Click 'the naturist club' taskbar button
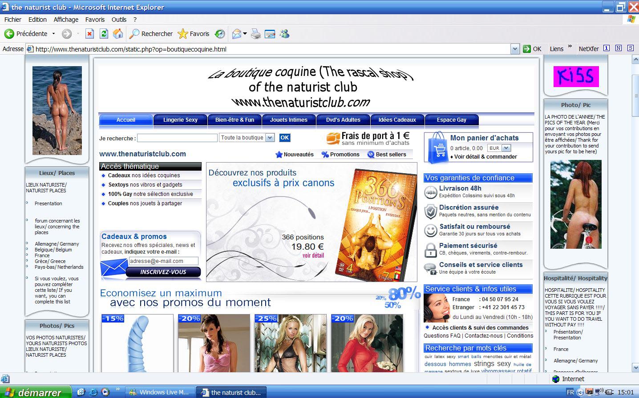 coord(231,392)
